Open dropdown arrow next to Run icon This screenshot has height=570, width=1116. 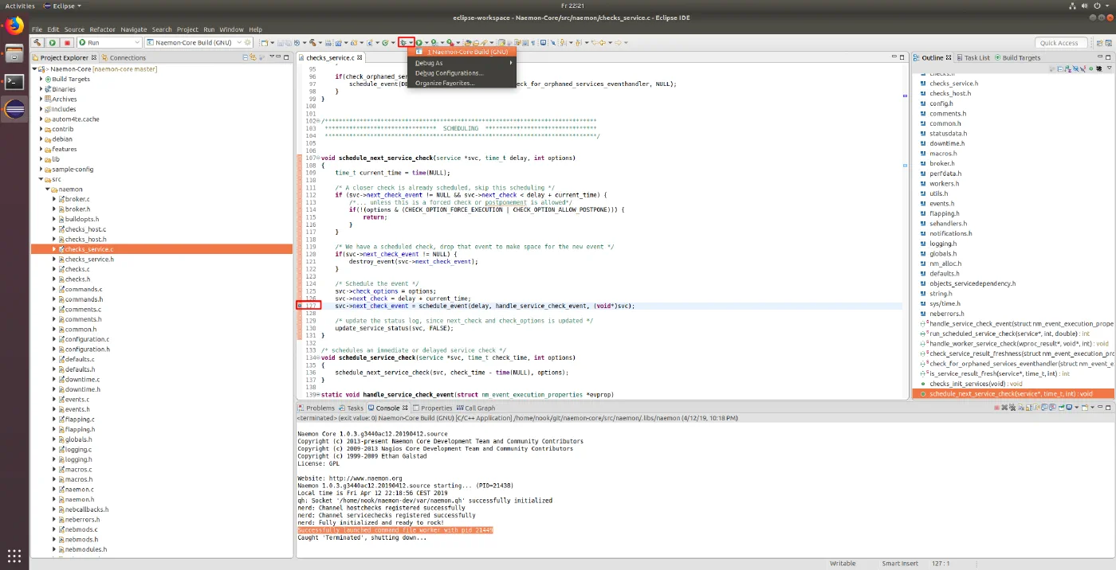tap(426, 42)
